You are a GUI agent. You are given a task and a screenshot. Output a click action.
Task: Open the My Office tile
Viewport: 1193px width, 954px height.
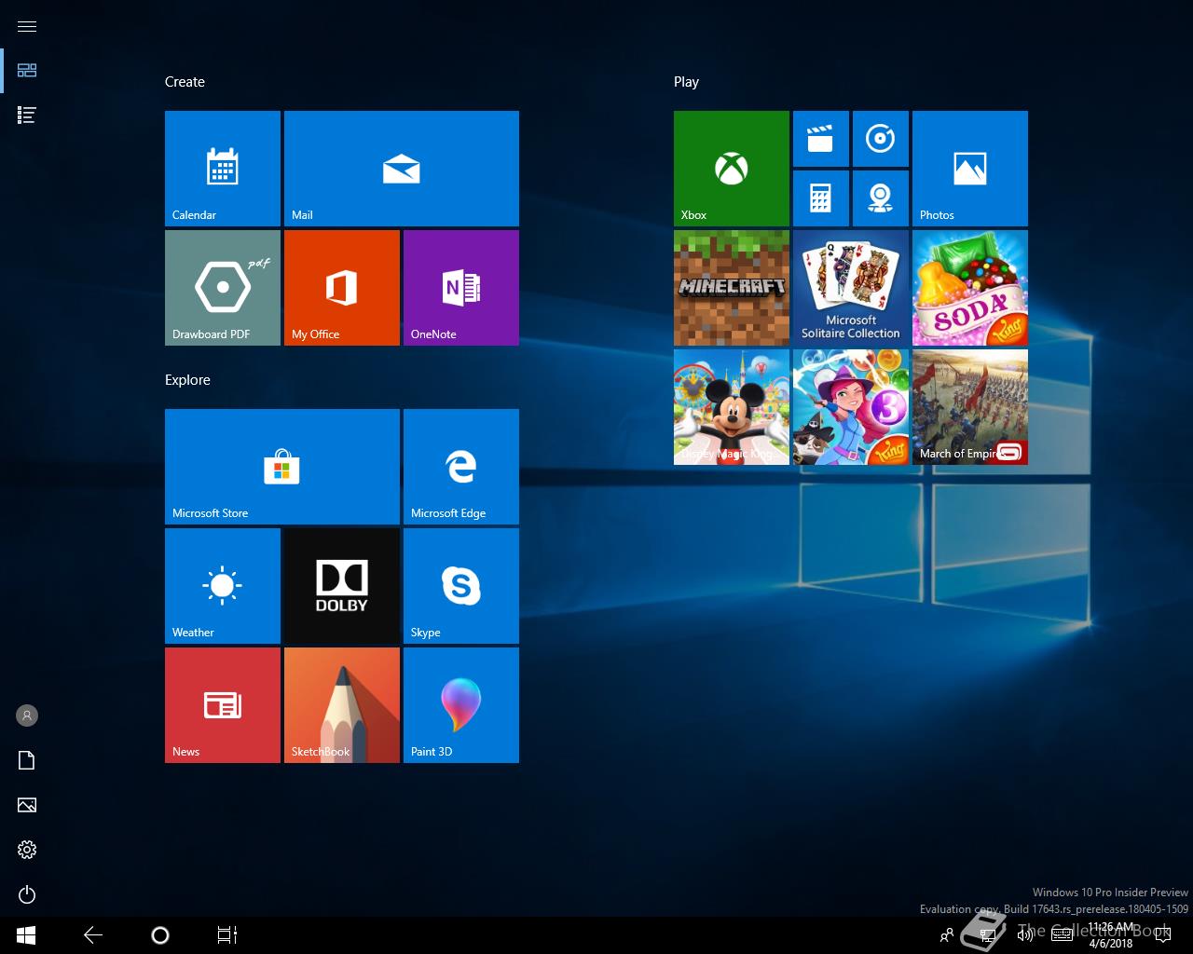[342, 288]
